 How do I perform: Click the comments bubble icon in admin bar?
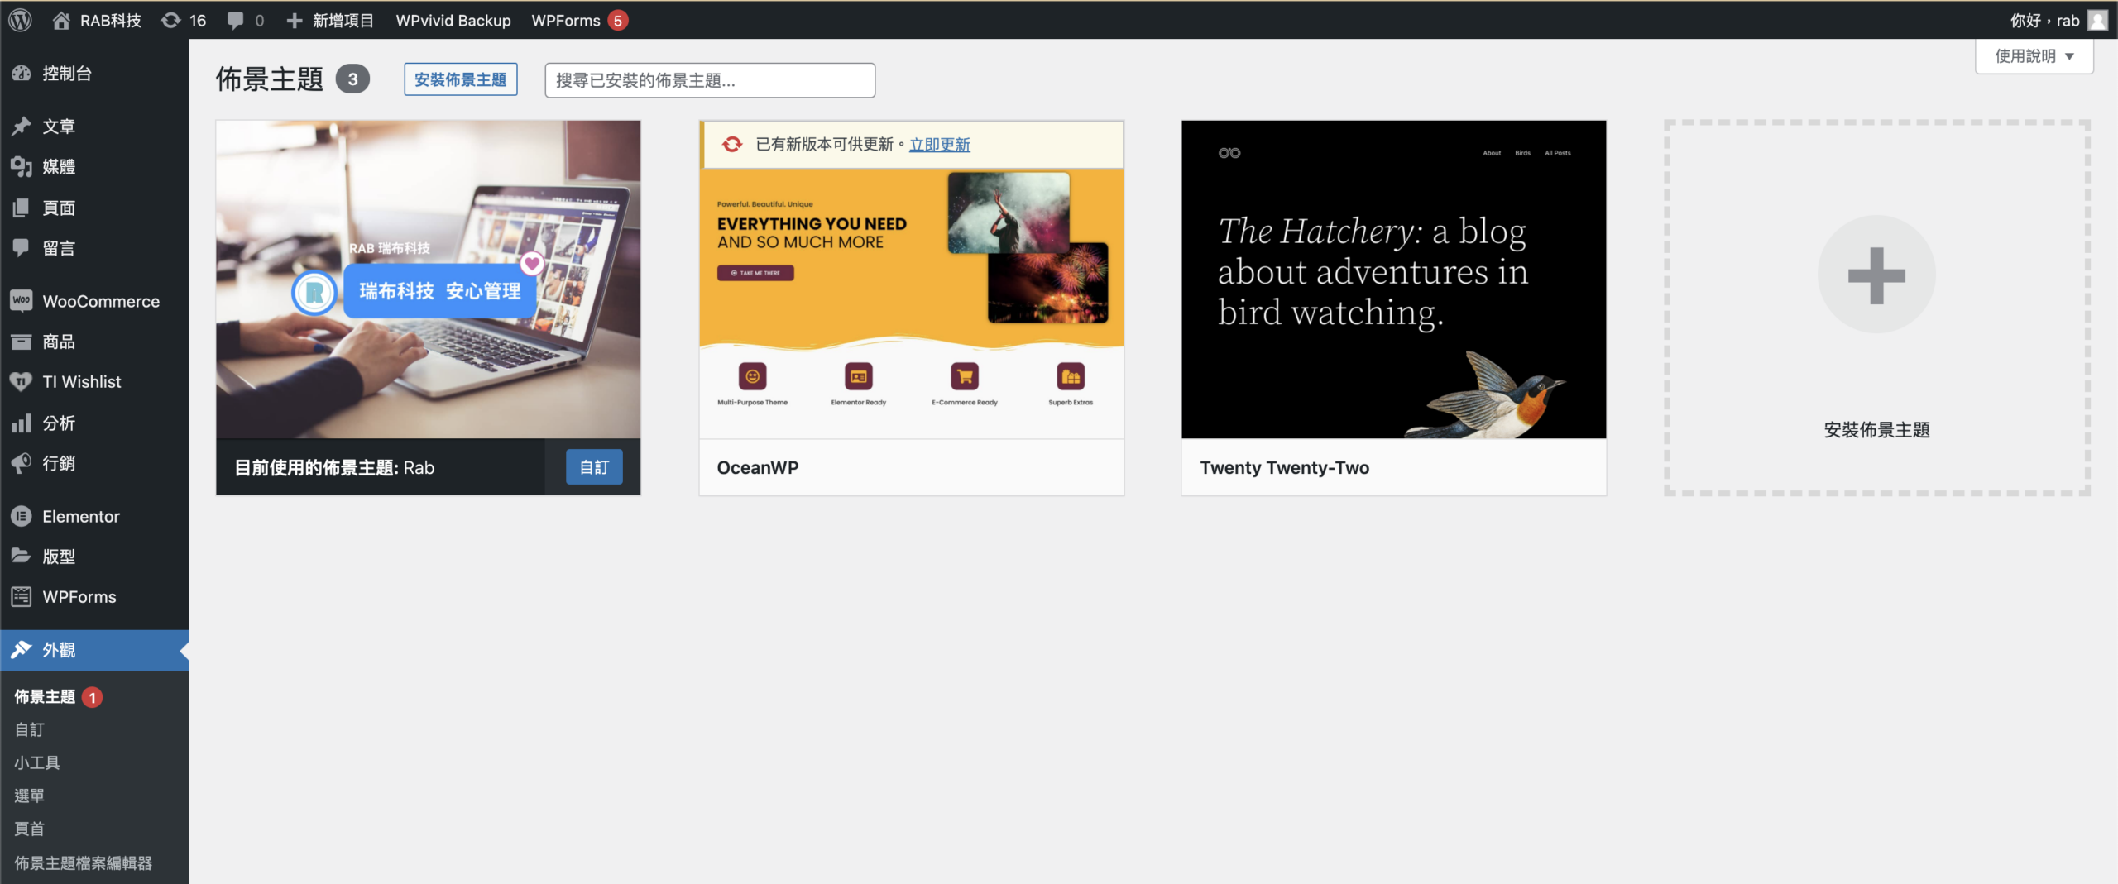tap(236, 20)
